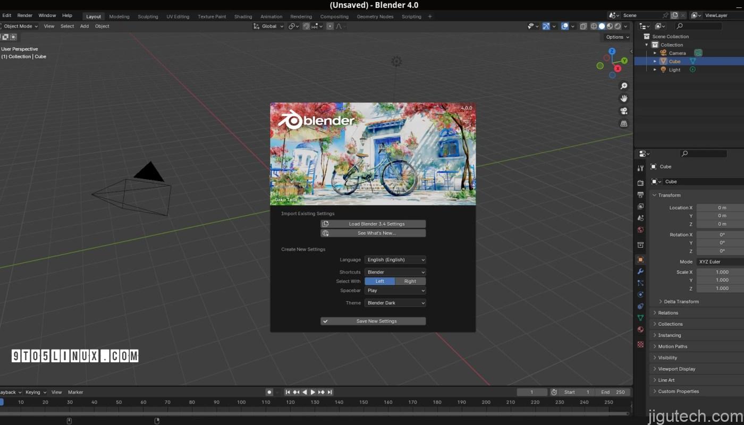744x425 pixels.
Task: Click Load Blender 3.4 Settings button
Action: click(x=373, y=224)
